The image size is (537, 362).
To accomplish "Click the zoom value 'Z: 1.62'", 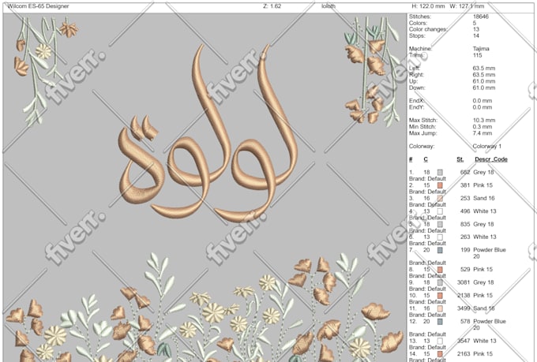I will 272,6.
